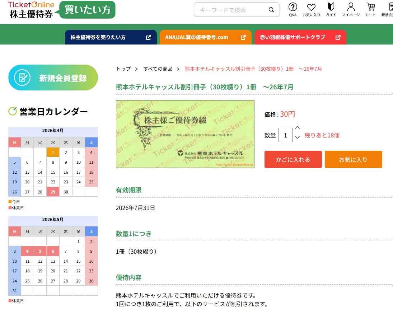393x309 pixels.
Task: Click the quantity input field
Action: 286,135
